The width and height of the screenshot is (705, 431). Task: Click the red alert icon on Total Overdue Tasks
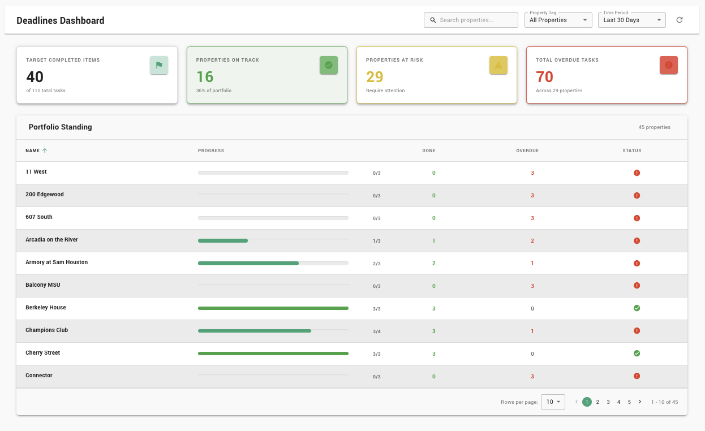[669, 65]
